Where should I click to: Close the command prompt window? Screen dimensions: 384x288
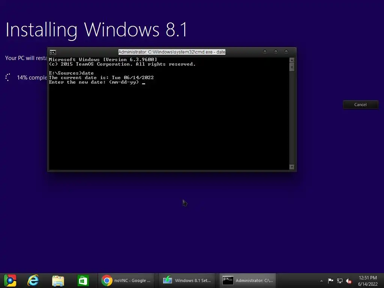click(286, 52)
